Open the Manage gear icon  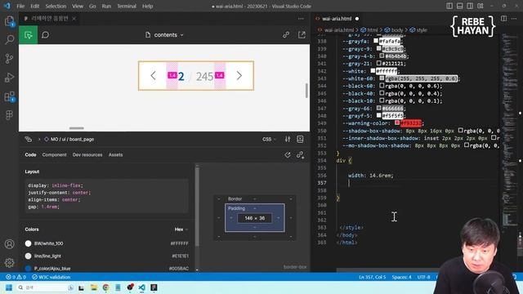(9, 263)
